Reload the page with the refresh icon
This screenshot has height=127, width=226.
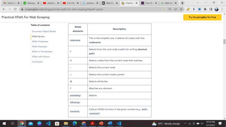[x=15, y=9]
